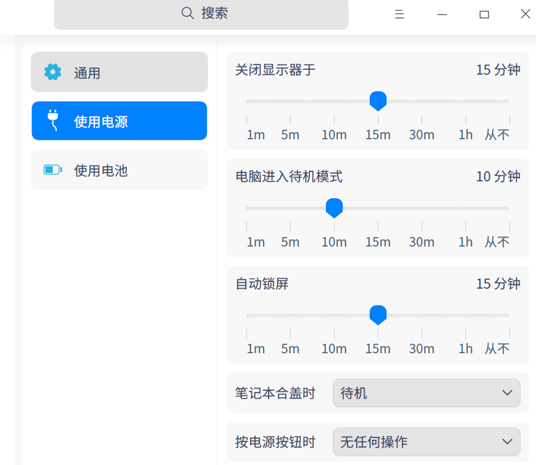536x465 pixels.
Task: Click the 按电源按钮时 label
Action: point(275,442)
